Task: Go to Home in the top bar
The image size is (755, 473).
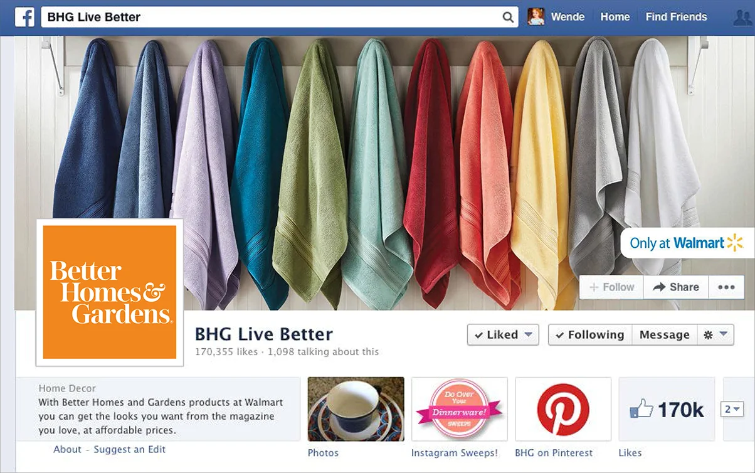Action: click(615, 17)
